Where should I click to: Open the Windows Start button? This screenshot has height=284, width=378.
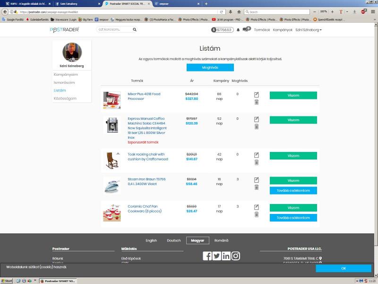click(7, 281)
